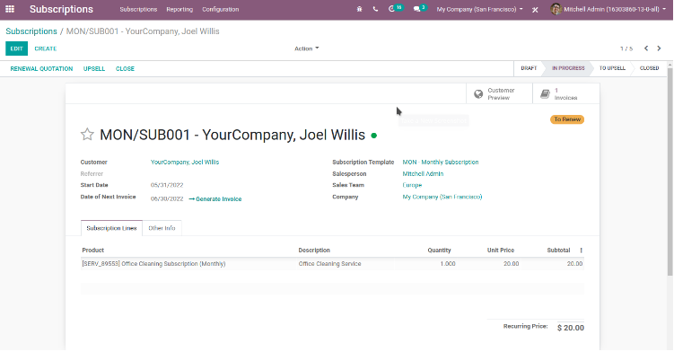Click the EDIT button

pyautogui.click(x=16, y=48)
